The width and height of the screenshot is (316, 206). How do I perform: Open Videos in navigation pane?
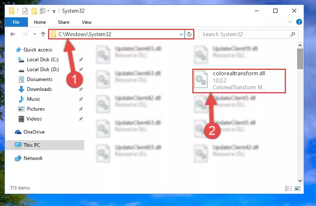pyautogui.click(x=34, y=119)
